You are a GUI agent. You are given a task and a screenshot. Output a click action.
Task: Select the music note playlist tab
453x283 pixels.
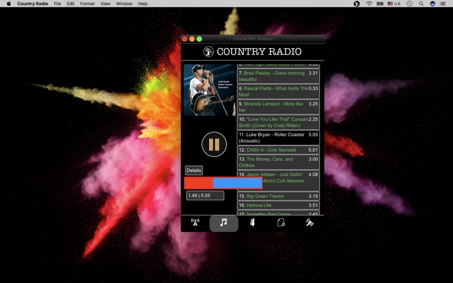coord(224,223)
